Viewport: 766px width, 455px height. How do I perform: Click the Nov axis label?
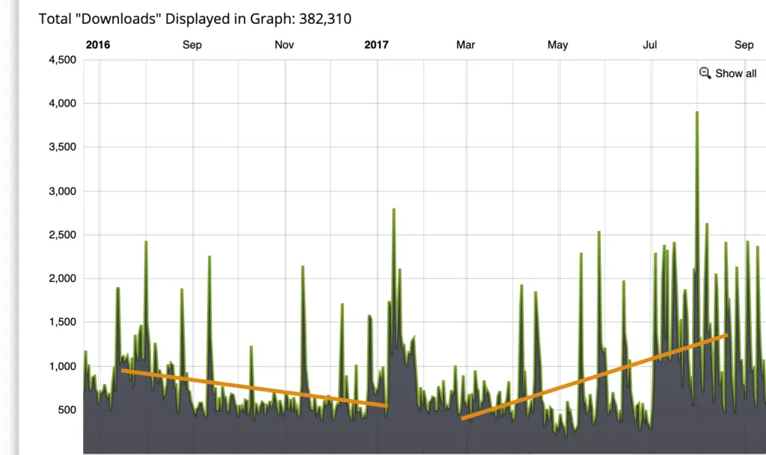coord(284,45)
